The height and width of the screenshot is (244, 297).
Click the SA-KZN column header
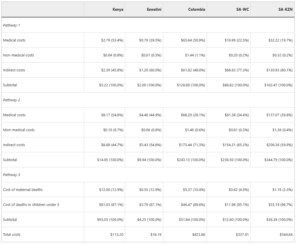coord(285,10)
